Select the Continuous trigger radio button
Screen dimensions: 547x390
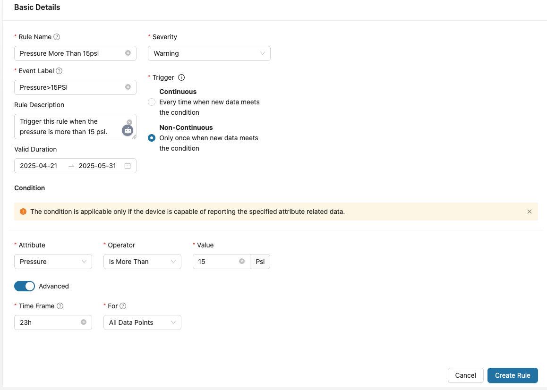point(152,102)
